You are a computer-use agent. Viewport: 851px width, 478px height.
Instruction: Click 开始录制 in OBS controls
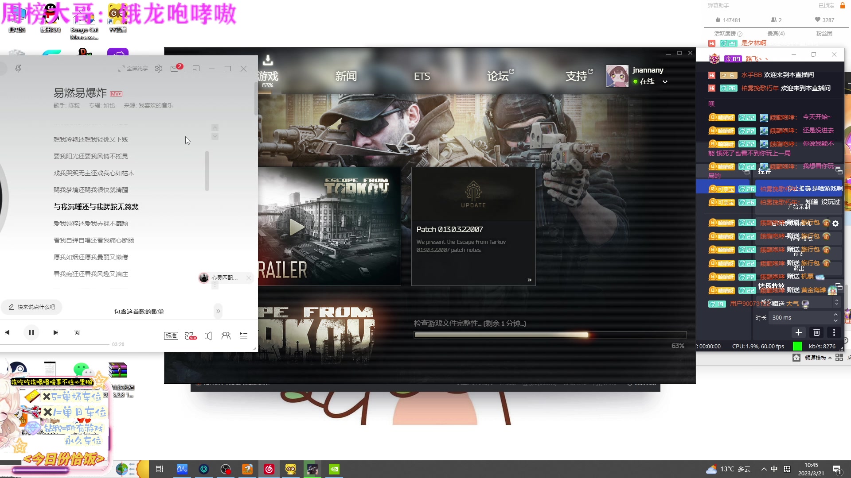point(799,207)
